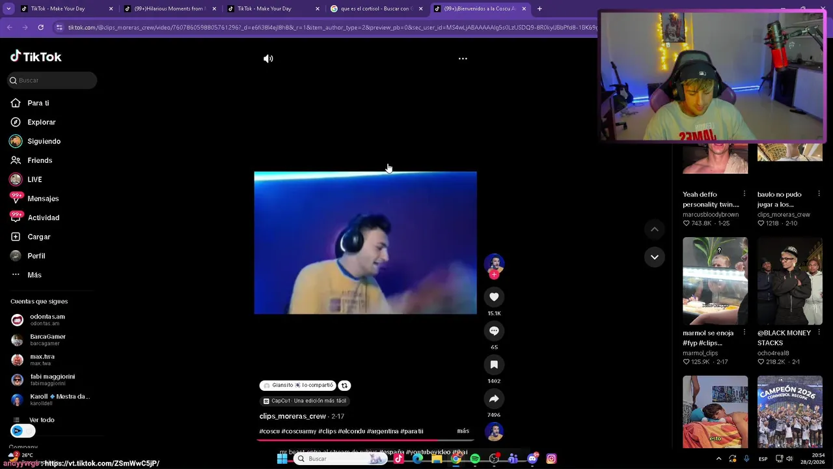Image resolution: width=833 pixels, height=469 pixels.
Task: Show hidden system tray icons
Action: click(718, 459)
